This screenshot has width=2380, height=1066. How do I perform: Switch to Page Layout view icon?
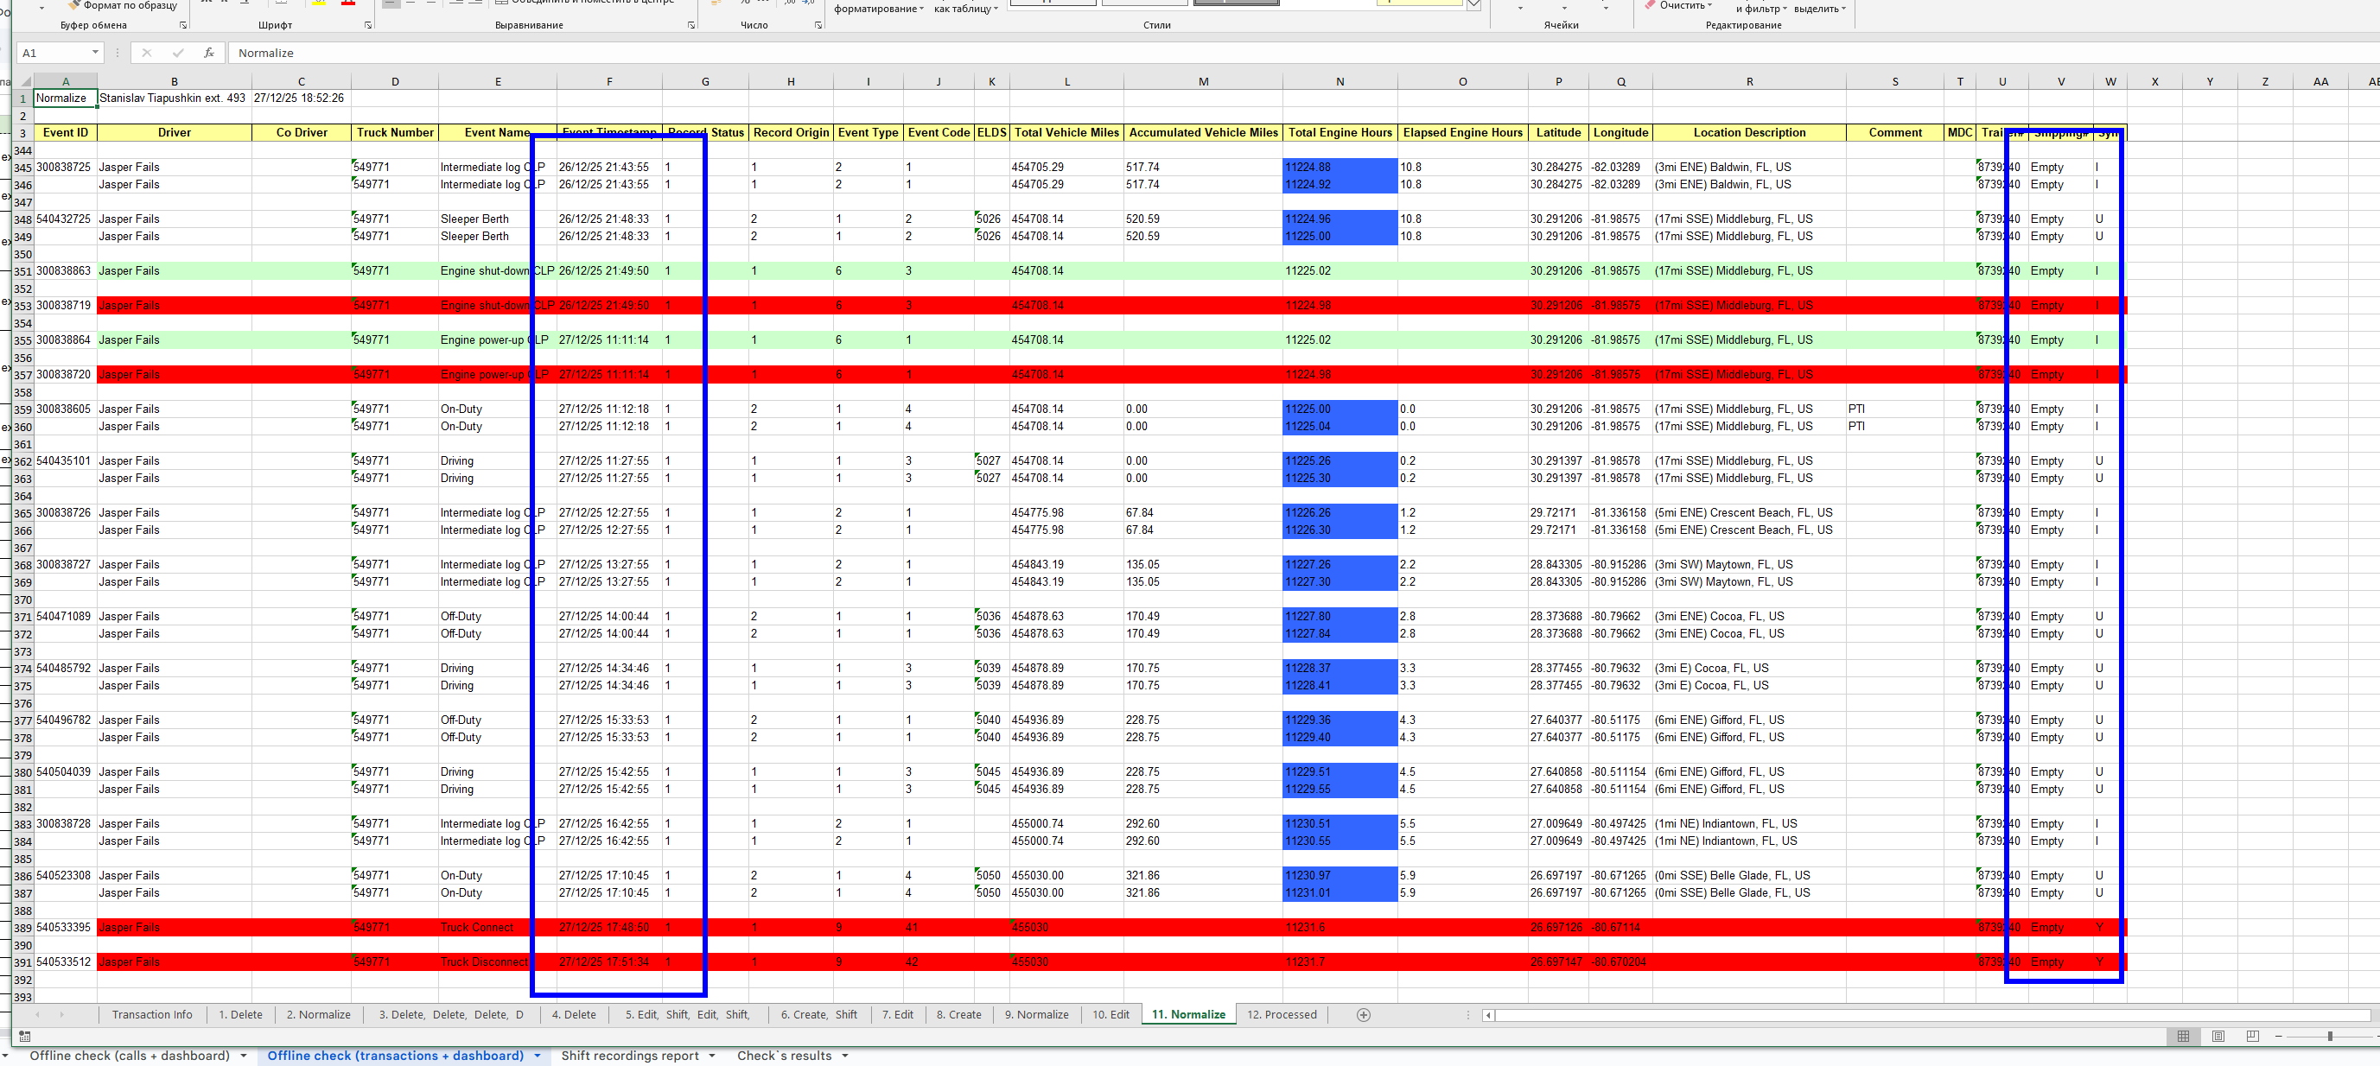[x=2218, y=1037]
